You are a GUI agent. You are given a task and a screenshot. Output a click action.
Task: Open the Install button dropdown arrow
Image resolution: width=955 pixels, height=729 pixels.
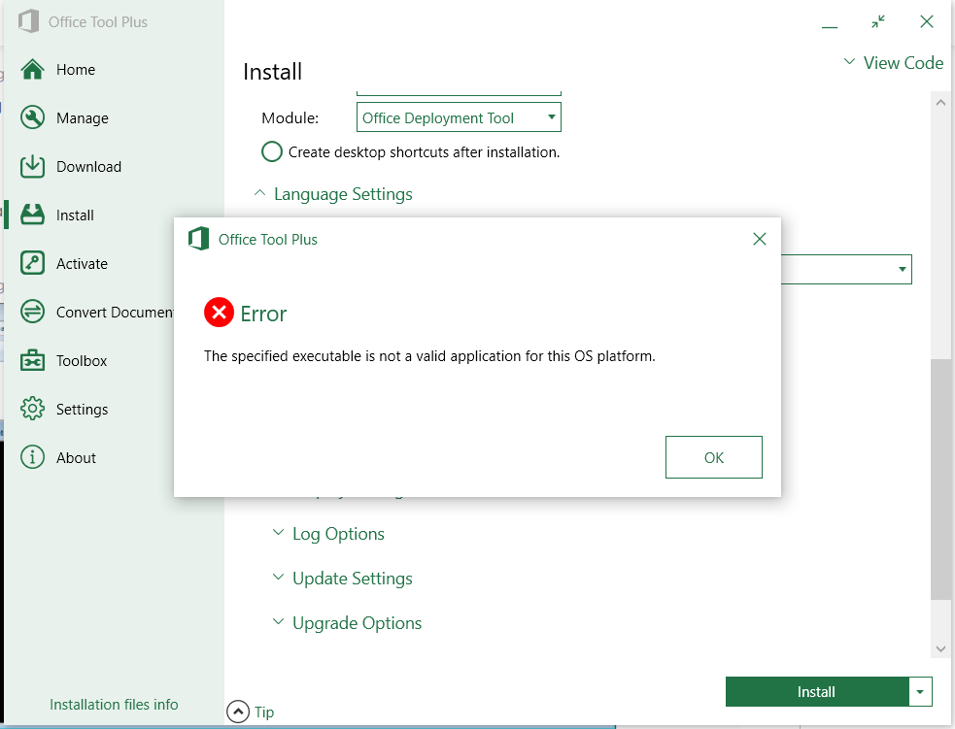pyautogui.click(x=920, y=692)
